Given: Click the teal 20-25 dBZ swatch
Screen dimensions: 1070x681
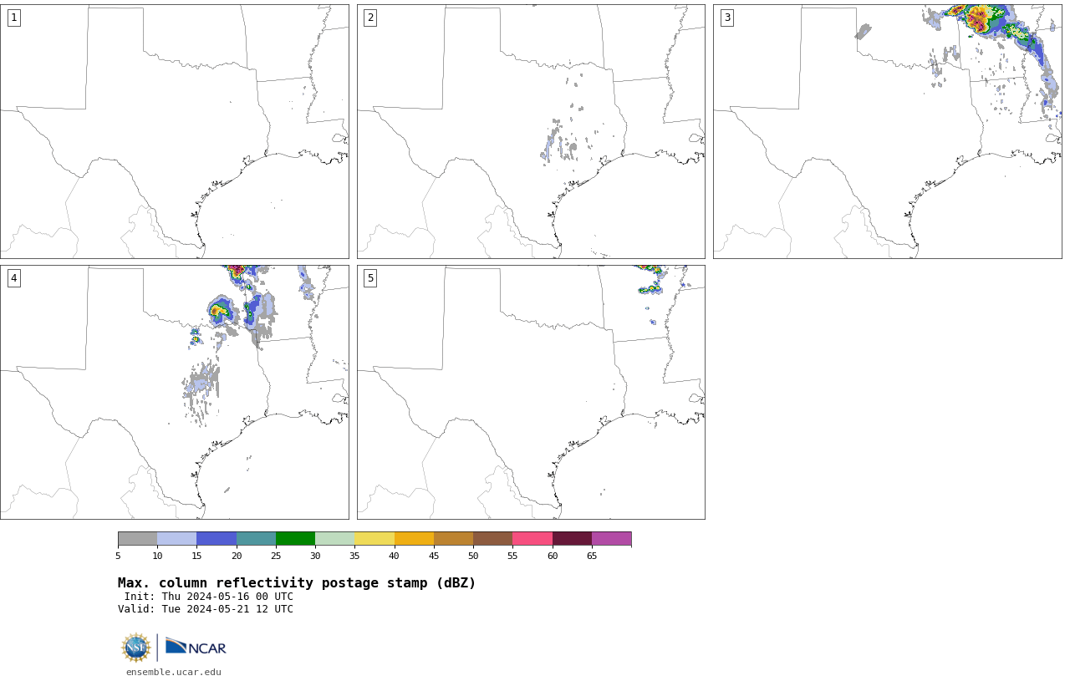Looking at the screenshot, I should [256, 539].
